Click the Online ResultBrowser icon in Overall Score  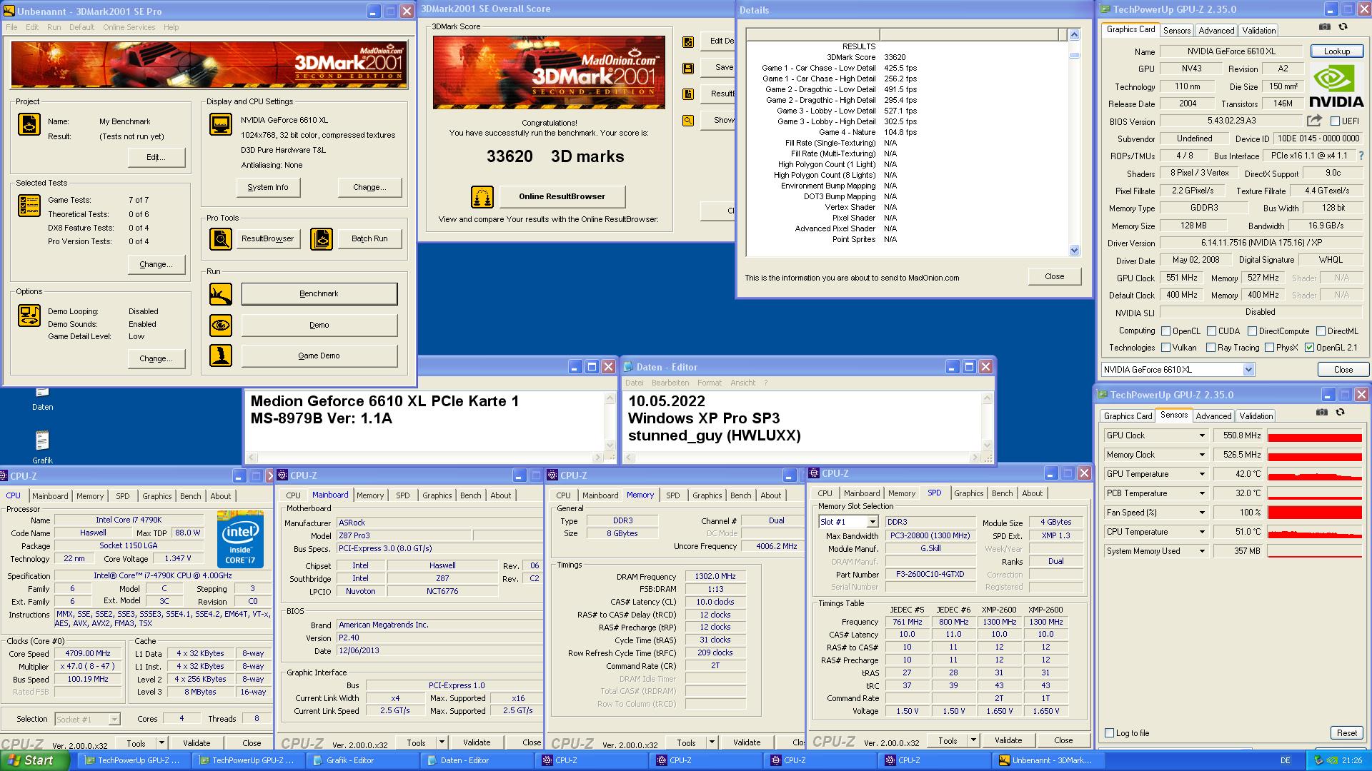click(482, 197)
